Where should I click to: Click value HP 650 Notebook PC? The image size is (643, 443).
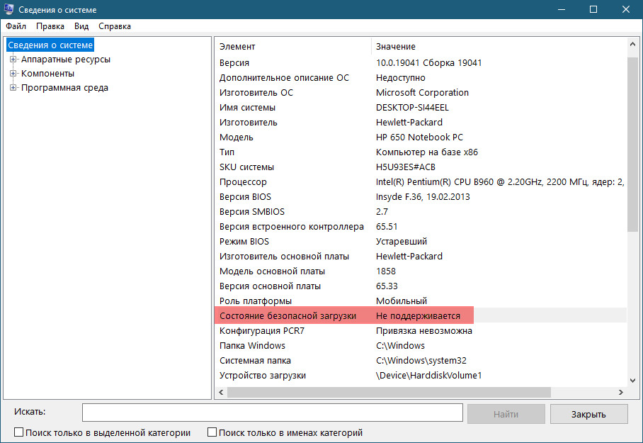click(419, 137)
